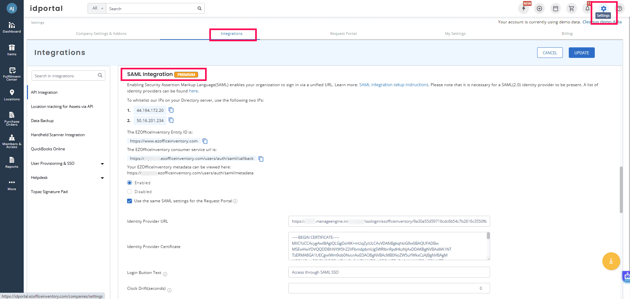The height and width of the screenshot is (299, 630).
Task: Copy the IP address 44.194.172.20
Action: [171, 110]
